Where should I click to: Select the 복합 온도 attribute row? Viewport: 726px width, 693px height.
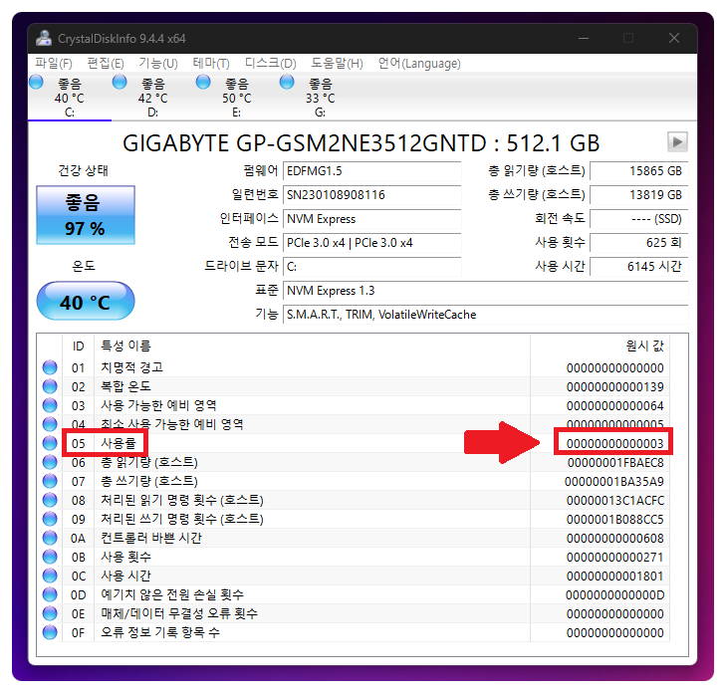point(354,386)
